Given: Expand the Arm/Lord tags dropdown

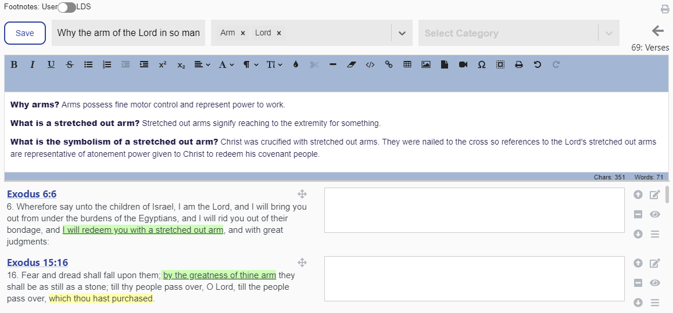Looking at the screenshot, I should click(x=402, y=33).
